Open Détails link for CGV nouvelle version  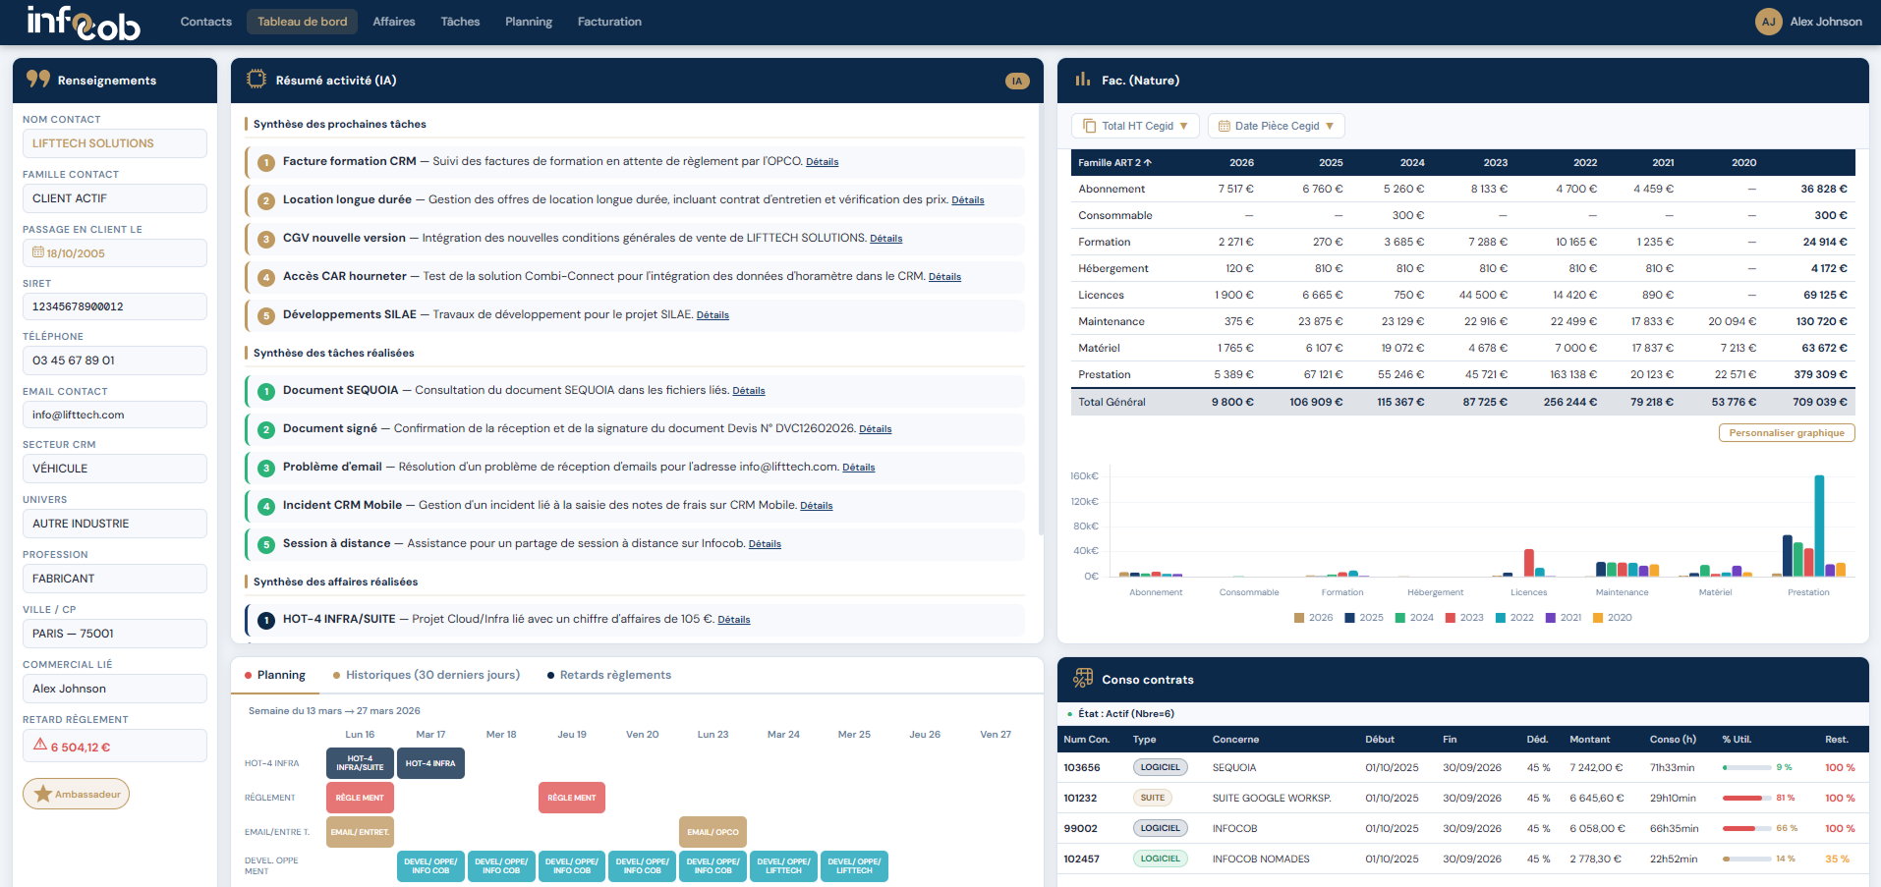[886, 239]
